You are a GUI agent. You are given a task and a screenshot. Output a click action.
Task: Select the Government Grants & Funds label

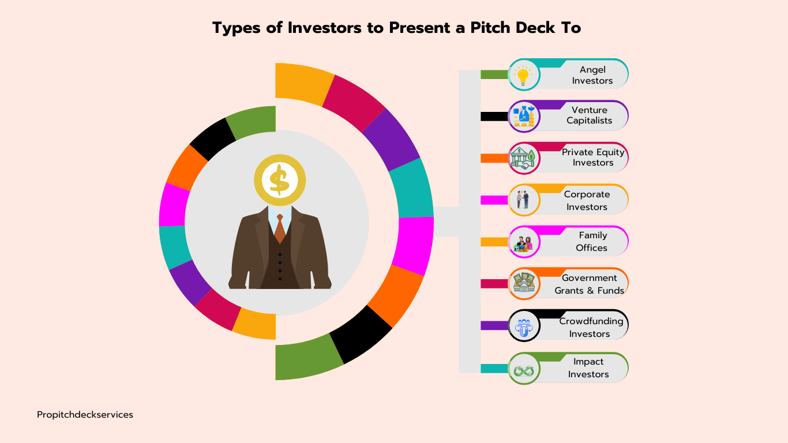589,284
